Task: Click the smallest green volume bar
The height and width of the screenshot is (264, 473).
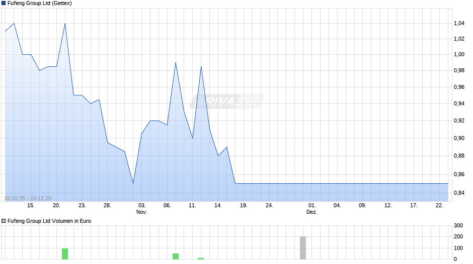Action: point(201,258)
